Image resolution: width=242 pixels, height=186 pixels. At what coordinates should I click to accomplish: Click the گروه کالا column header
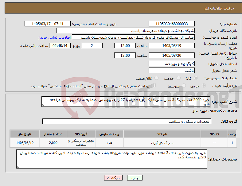point(81,134)
